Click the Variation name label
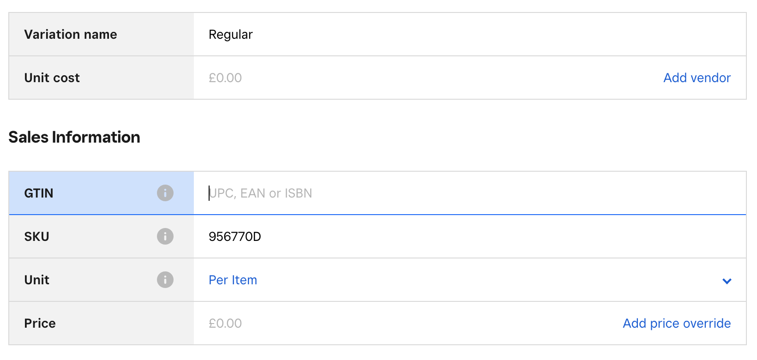This screenshot has width=757, height=360. tap(71, 34)
